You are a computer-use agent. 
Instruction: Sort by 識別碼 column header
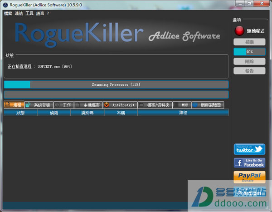click(x=87, y=113)
